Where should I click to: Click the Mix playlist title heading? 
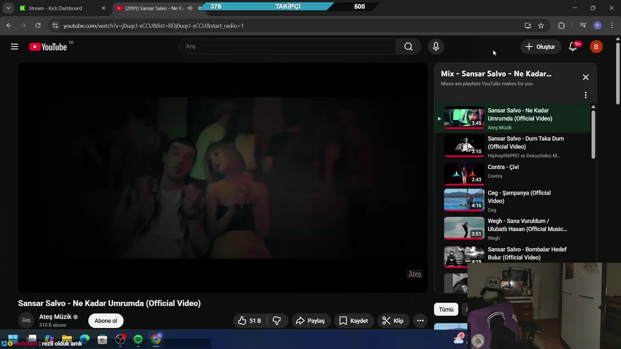(496, 74)
